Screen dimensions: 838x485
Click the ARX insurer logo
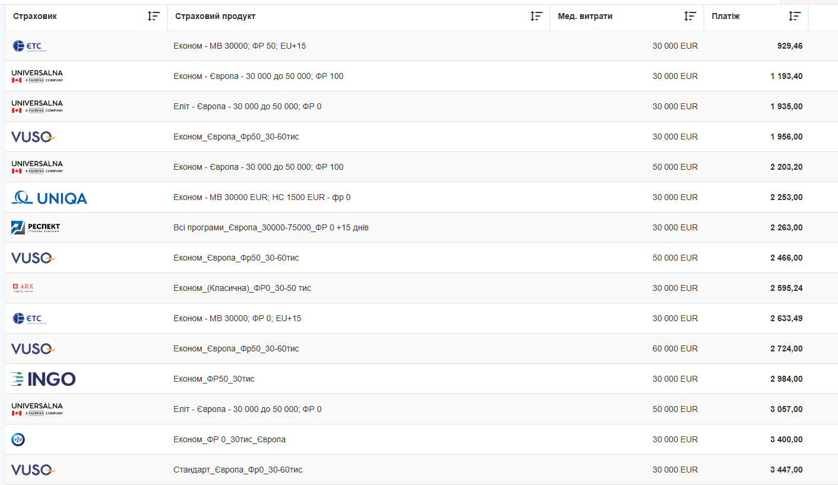coord(23,288)
